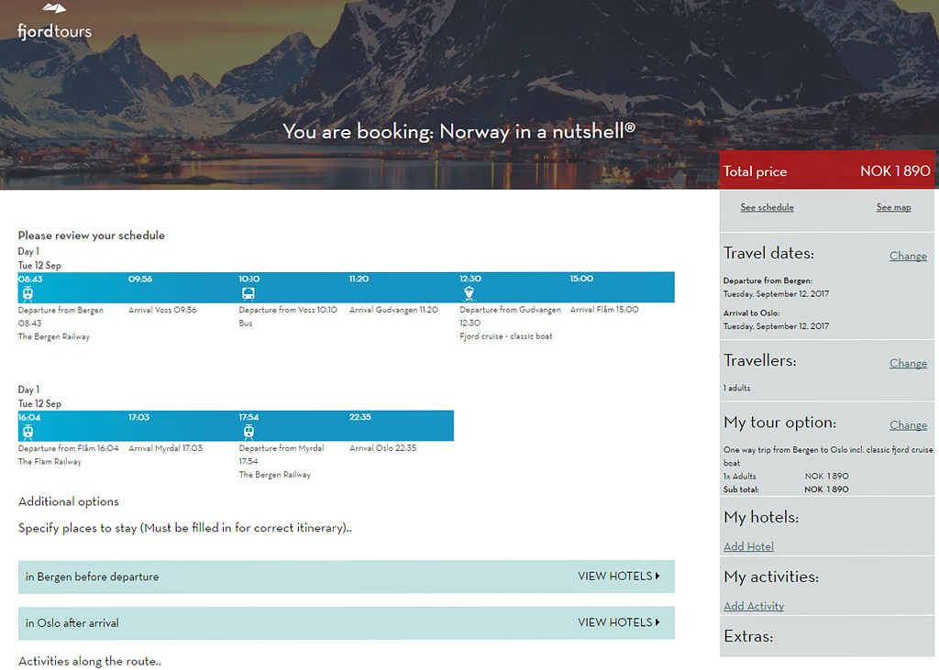This screenshot has height=670, width=939.
Task: Click the Arrival Oslo 22:35 text
Action: (382, 448)
